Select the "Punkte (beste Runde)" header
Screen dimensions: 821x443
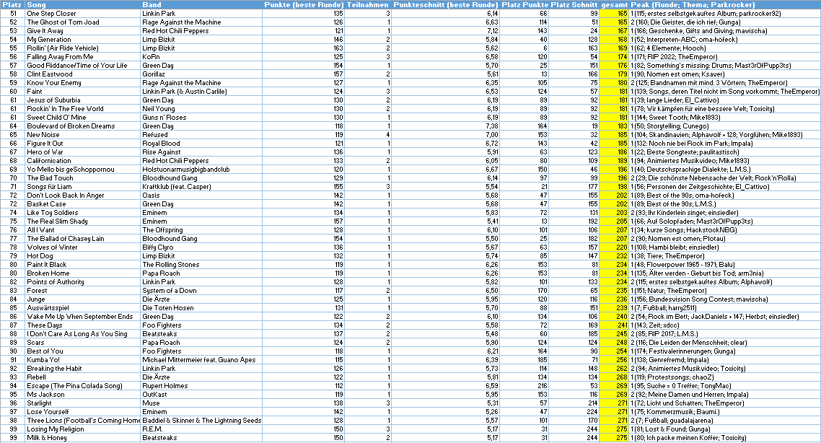(304, 5)
